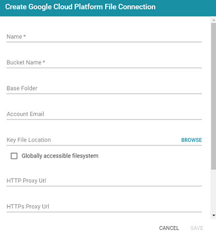The width and height of the screenshot is (216, 234).
Task: Focus the Base Folder field
Action: click(104, 88)
